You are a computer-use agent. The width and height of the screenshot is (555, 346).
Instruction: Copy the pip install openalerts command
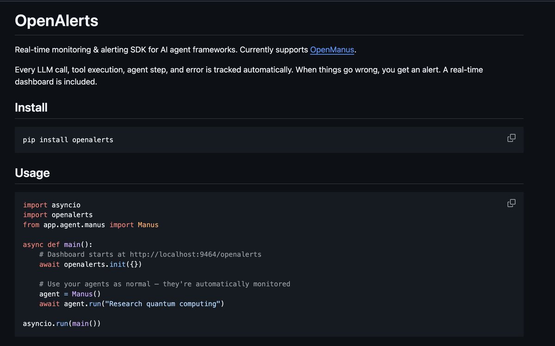coord(511,138)
